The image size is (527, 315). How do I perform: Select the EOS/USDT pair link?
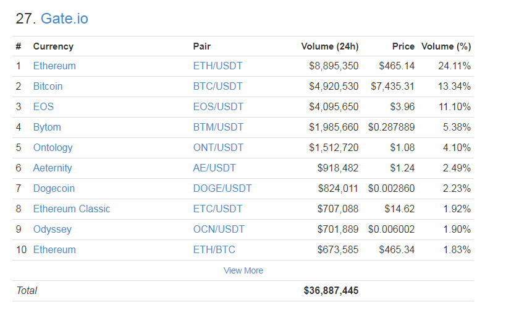[218, 106]
